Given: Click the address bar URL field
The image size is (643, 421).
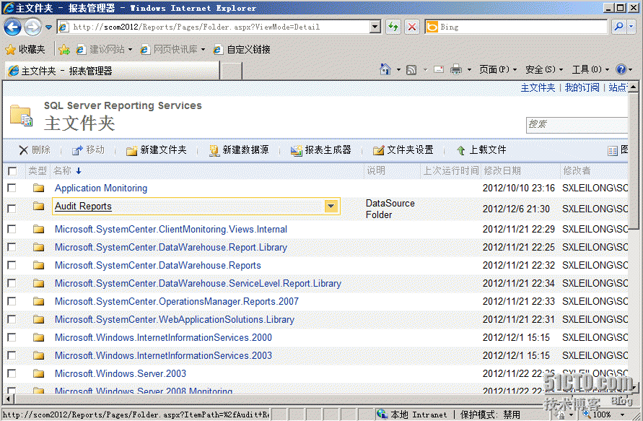Looking at the screenshot, I should pyautogui.click(x=213, y=27).
